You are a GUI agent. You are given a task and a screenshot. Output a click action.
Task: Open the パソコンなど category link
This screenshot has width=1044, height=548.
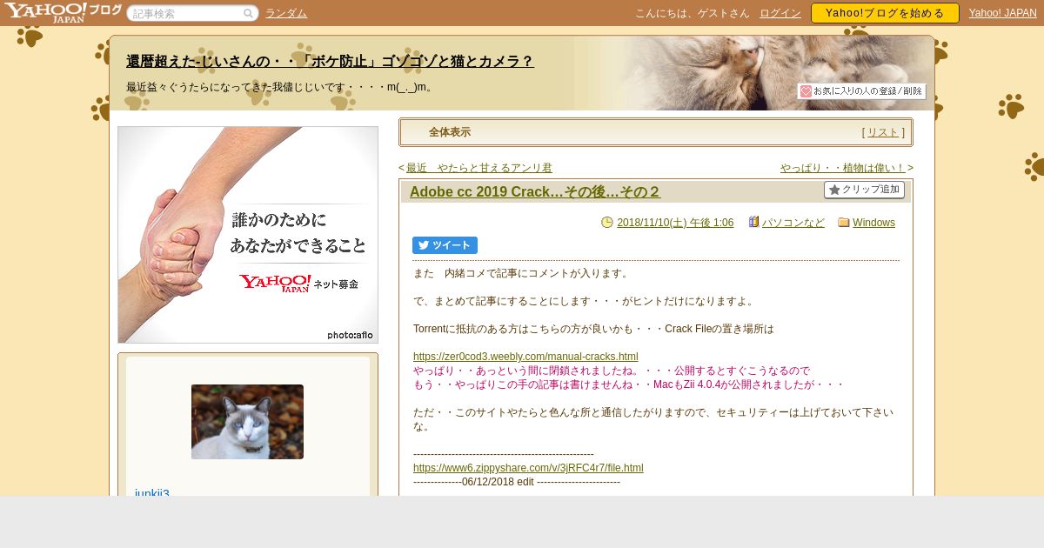(793, 223)
